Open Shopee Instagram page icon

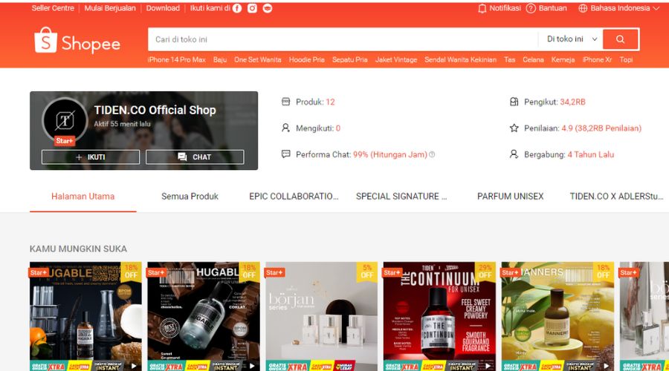(x=252, y=8)
